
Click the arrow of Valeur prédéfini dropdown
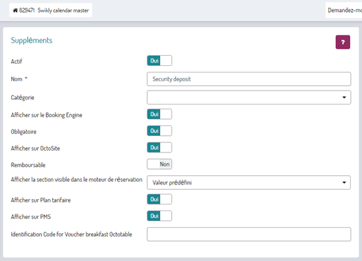coord(344,182)
